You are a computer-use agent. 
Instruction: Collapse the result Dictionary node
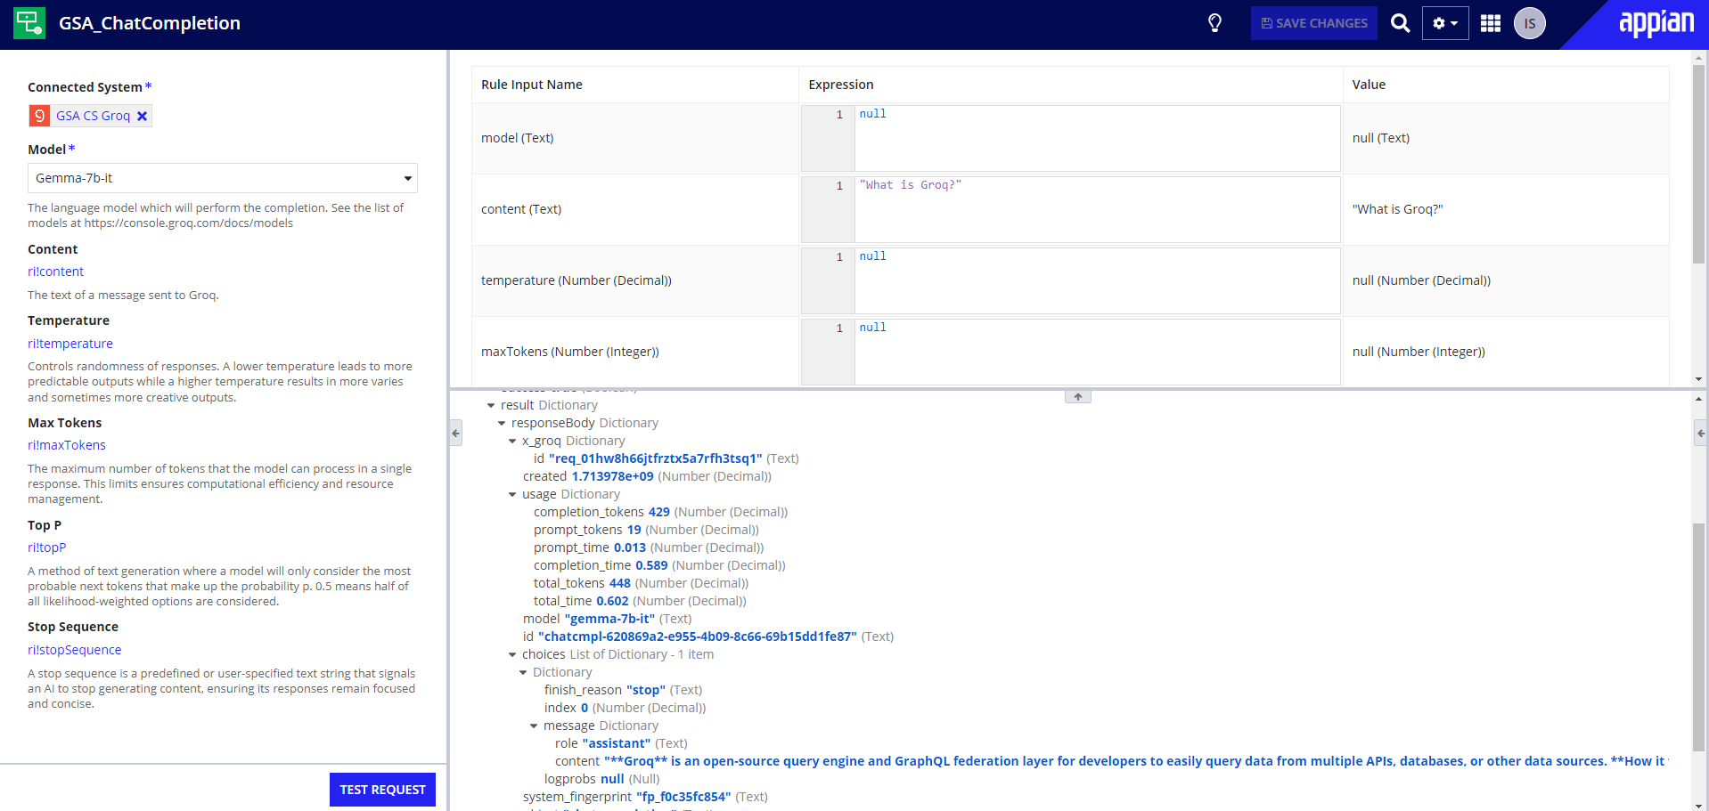[x=491, y=405]
